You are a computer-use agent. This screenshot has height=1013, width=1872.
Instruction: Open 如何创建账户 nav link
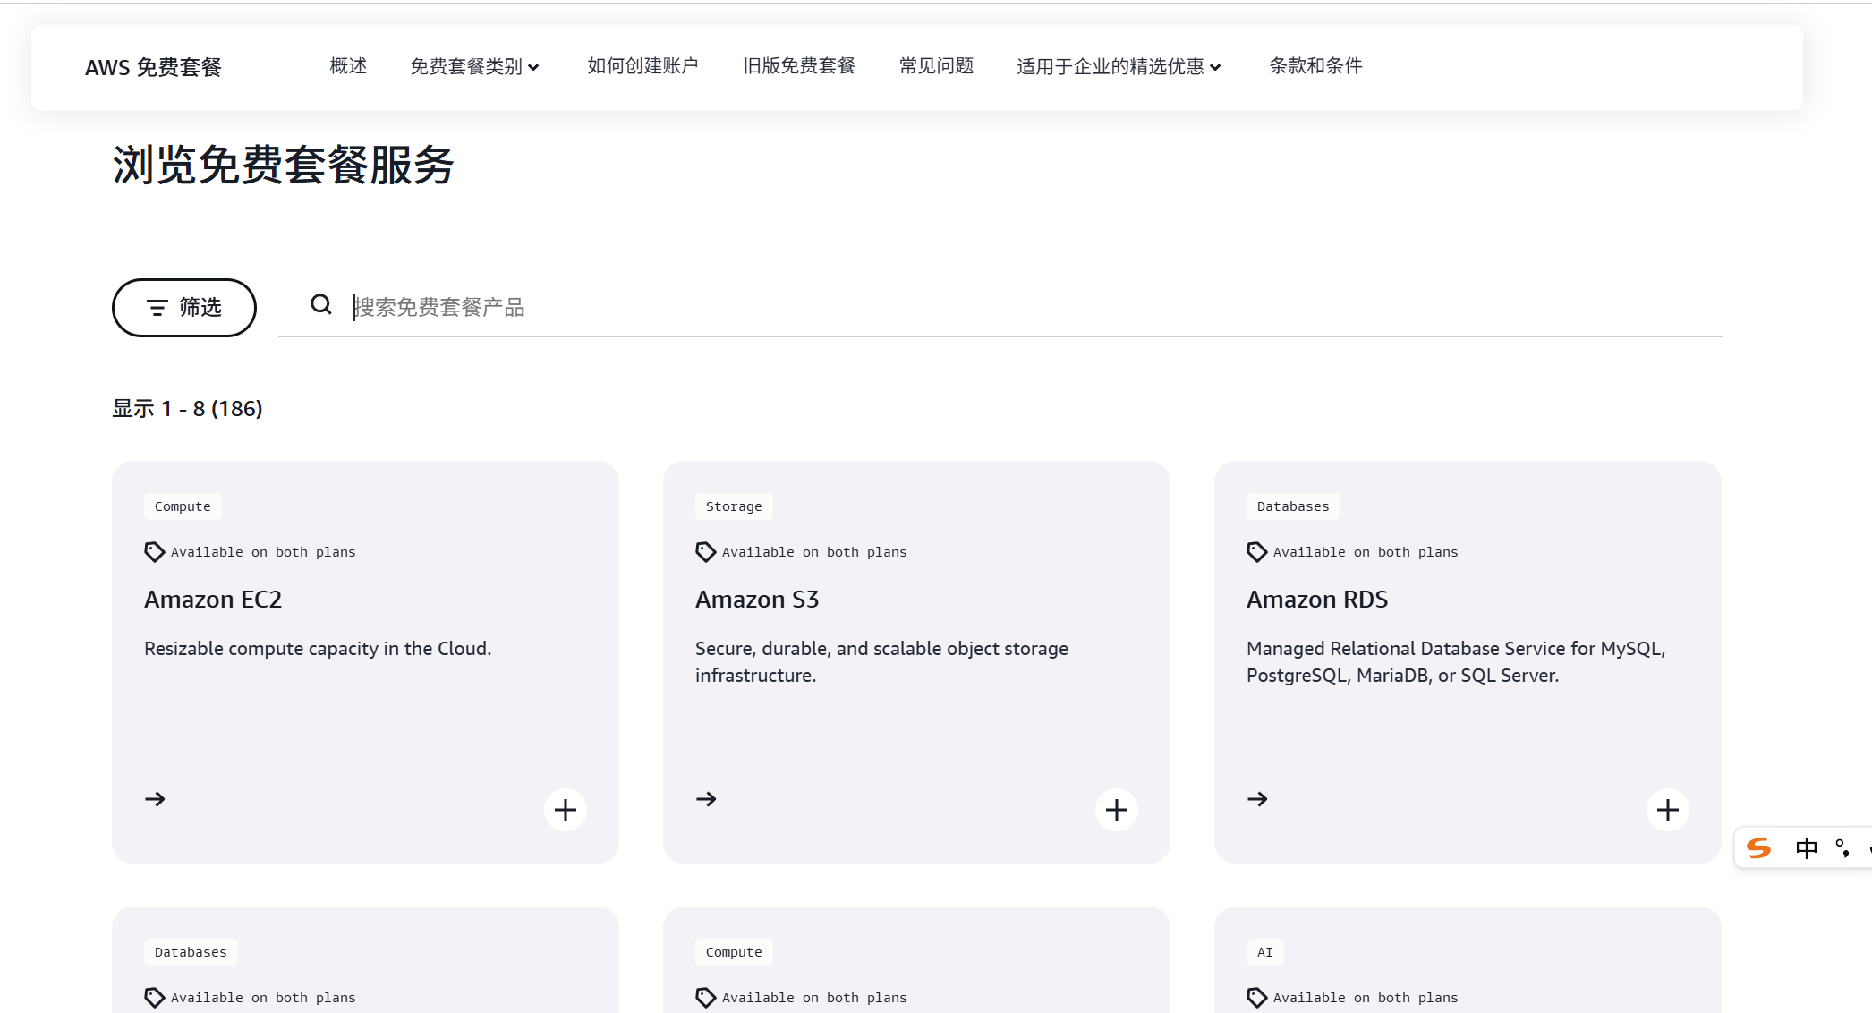click(x=642, y=66)
